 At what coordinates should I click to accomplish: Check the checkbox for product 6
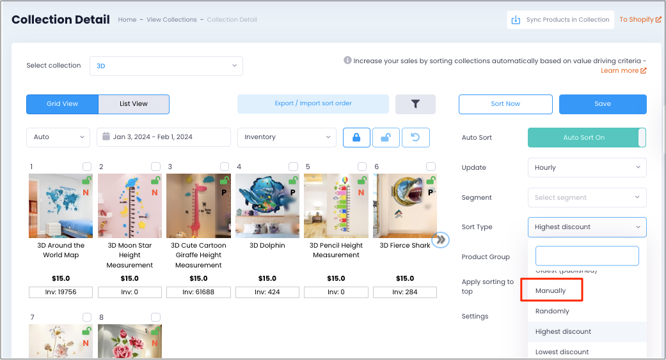pyautogui.click(x=431, y=167)
